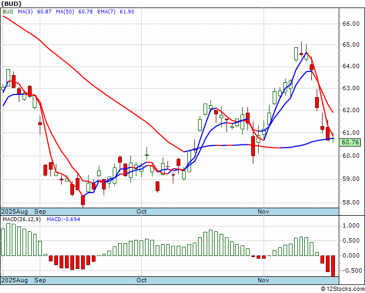
Task: Click Oct on price chart date axis
Action: (x=142, y=211)
